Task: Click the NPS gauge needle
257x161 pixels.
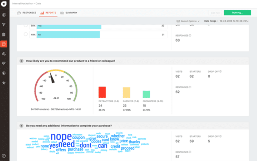Action: click(52, 78)
